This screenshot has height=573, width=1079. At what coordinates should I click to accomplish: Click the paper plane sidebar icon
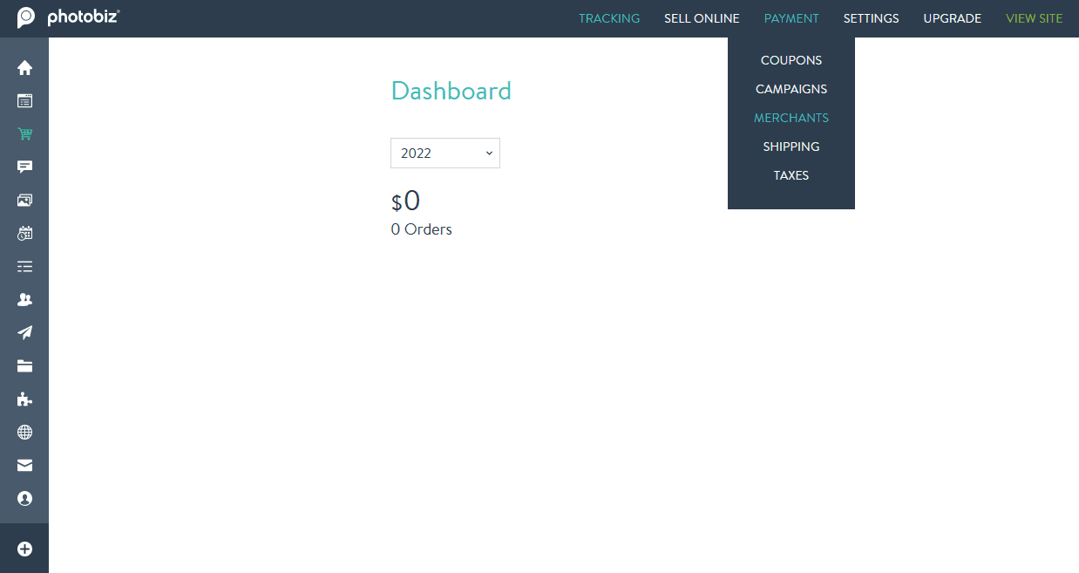(x=24, y=333)
